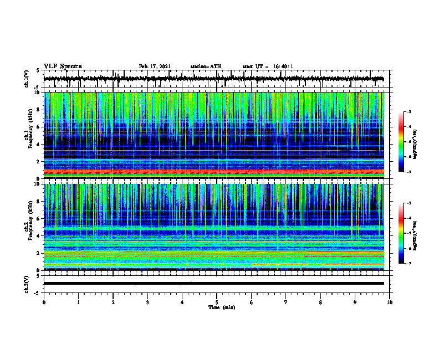Viewport: 439px width, 339px height.
Task: Click the upper color scale '-7' label
Action: pyautogui.click(x=409, y=172)
